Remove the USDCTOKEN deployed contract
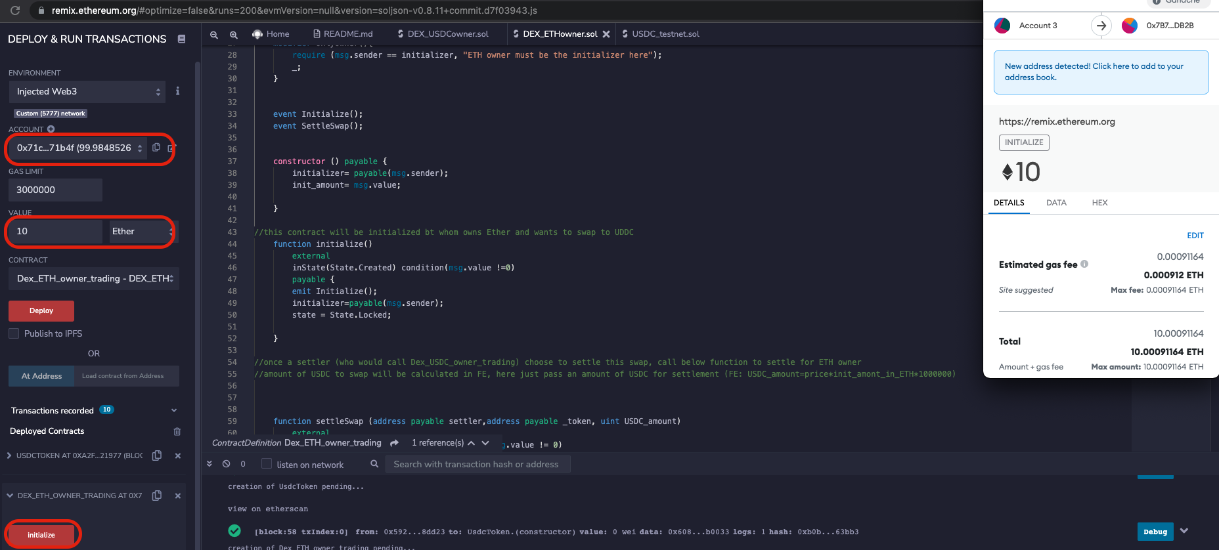The height and width of the screenshot is (550, 1219). coord(177,455)
